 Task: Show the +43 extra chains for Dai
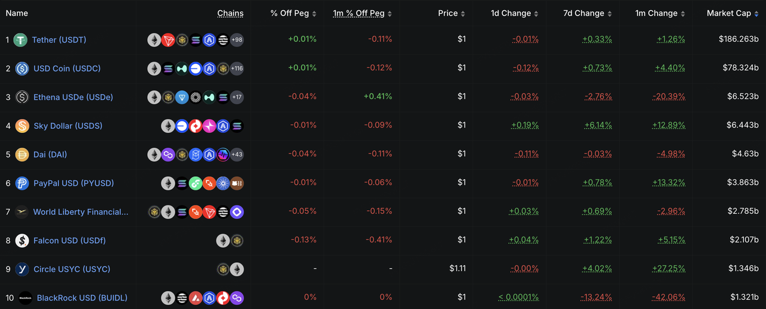click(237, 154)
